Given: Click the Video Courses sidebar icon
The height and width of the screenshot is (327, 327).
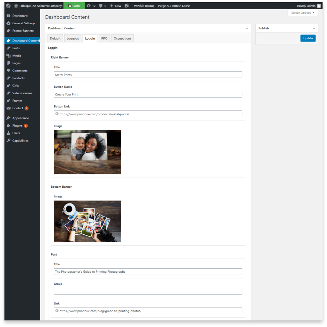Looking at the screenshot, I should click(8, 93).
